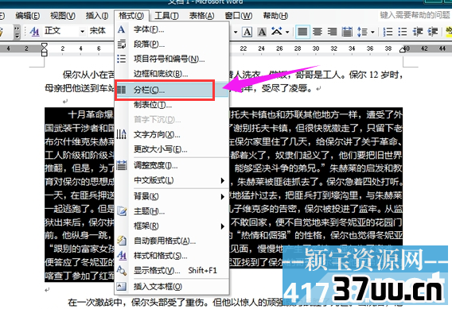The width and height of the screenshot is (452, 309).
Task: Select 段落 menu entry
Action: [172, 44]
